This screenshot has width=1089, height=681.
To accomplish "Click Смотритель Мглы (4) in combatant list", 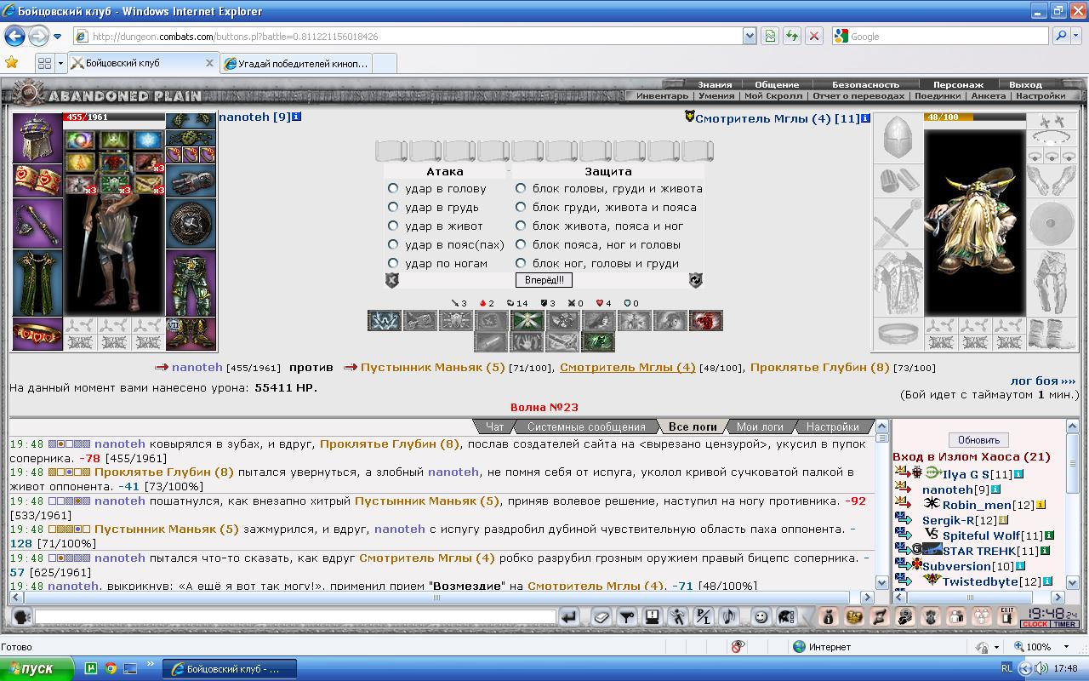I will (x=627, y=367).
